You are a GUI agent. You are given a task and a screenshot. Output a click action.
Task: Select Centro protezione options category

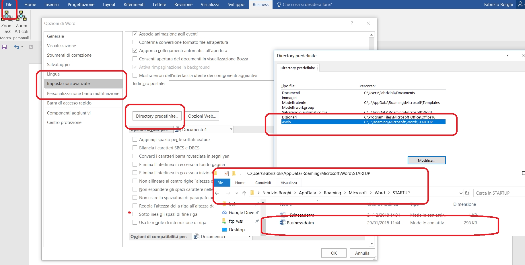(x=83, y=122)
